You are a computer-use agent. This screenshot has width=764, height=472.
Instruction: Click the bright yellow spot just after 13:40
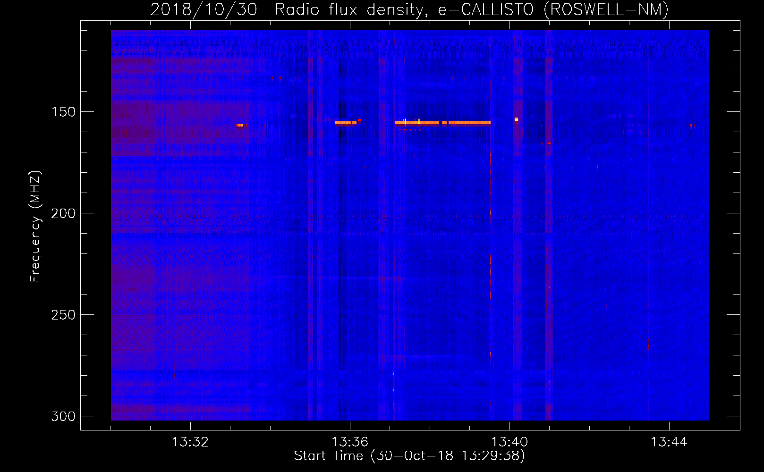pos(516,119)
